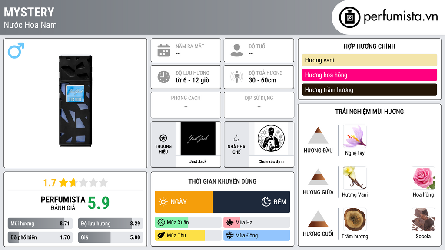Click the star badge icon above Thương hiệu
This screenshot has height=250, width=445.
pos(163,138)
